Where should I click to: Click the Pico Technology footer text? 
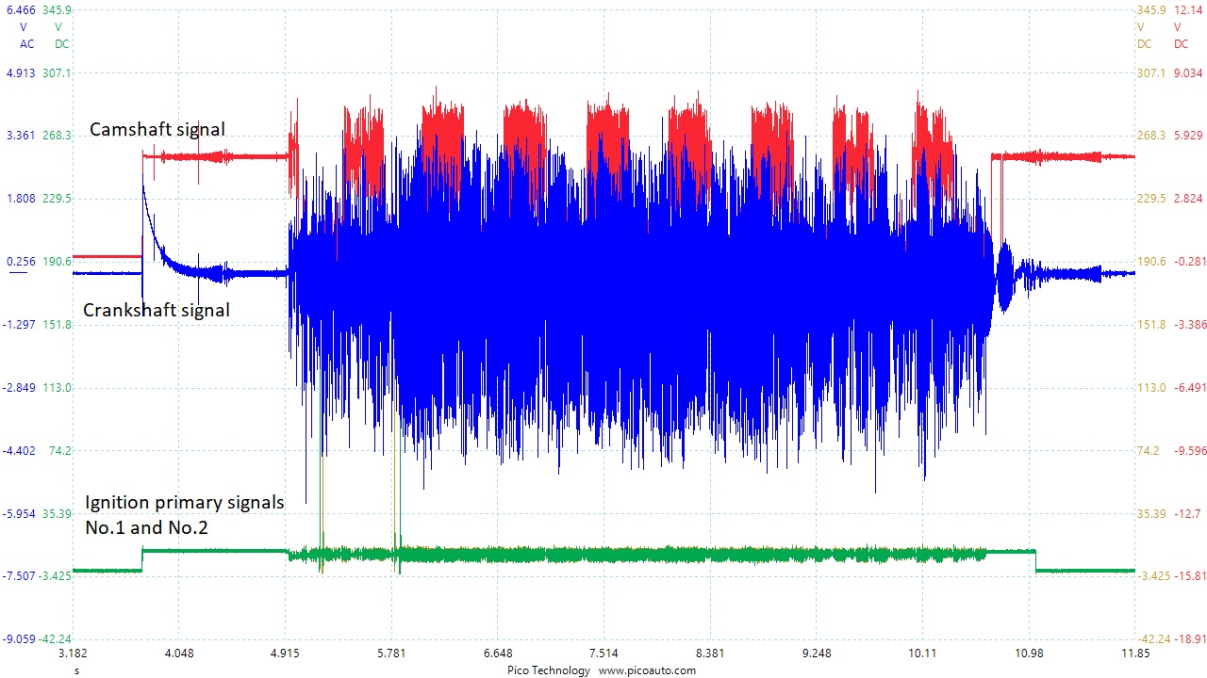(x=547, y=670)
